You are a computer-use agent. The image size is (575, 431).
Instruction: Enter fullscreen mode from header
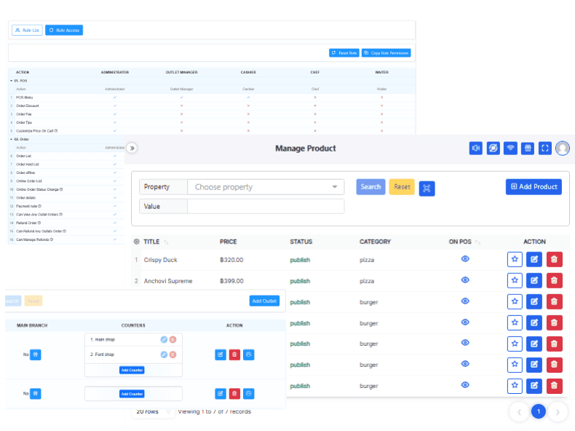[545, 149]
